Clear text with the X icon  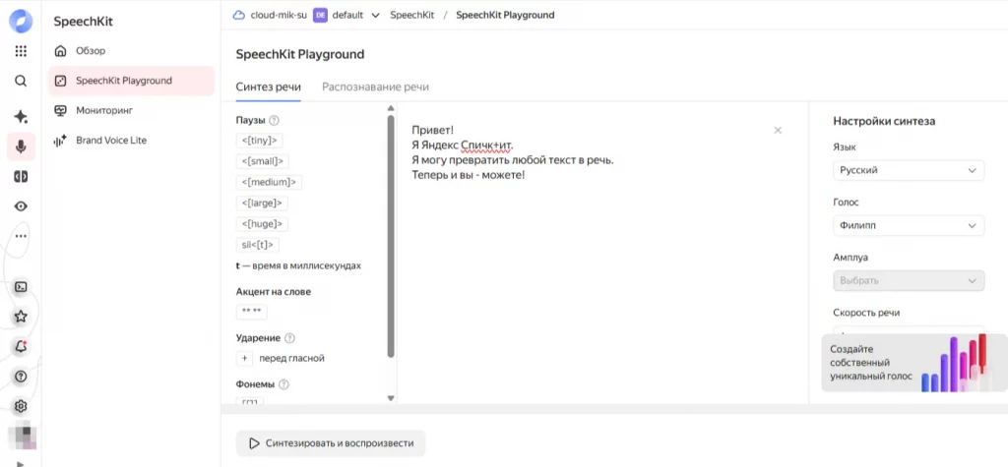(x=778, y=130)
